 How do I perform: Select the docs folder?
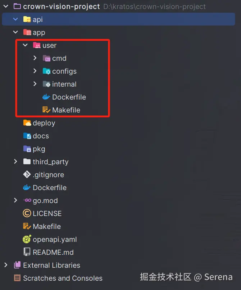tap(41, 136)
